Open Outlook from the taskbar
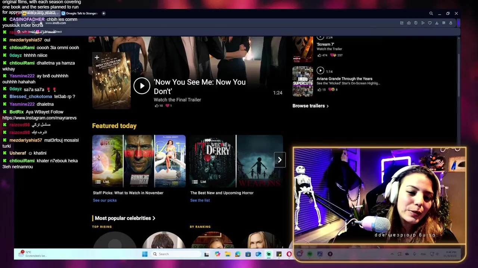The image size is (478, 268). [258, 254]
